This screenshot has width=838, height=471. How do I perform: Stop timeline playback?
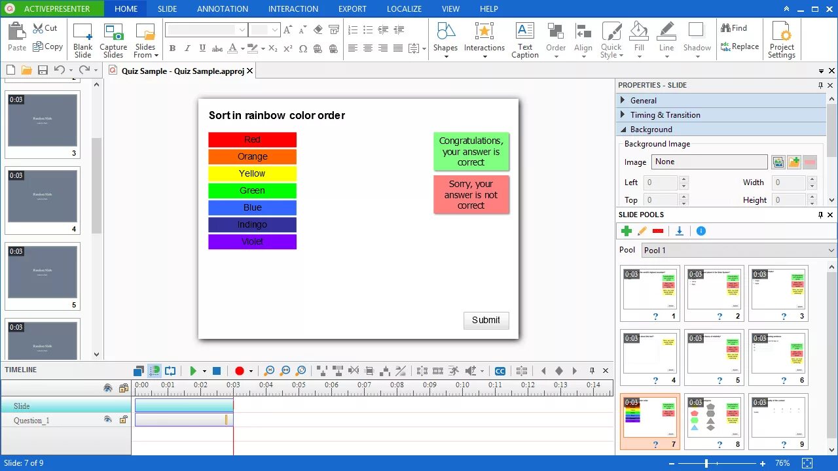tap(217, 371)
